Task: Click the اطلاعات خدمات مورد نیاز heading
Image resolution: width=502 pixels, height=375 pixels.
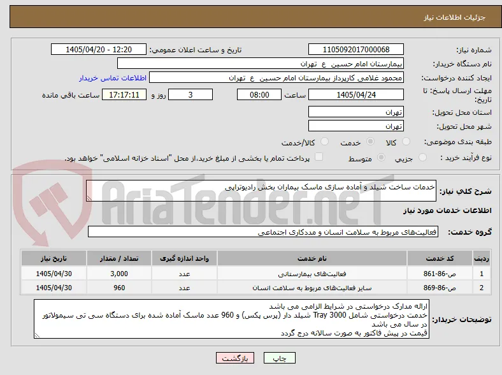Action: (447, 210)
